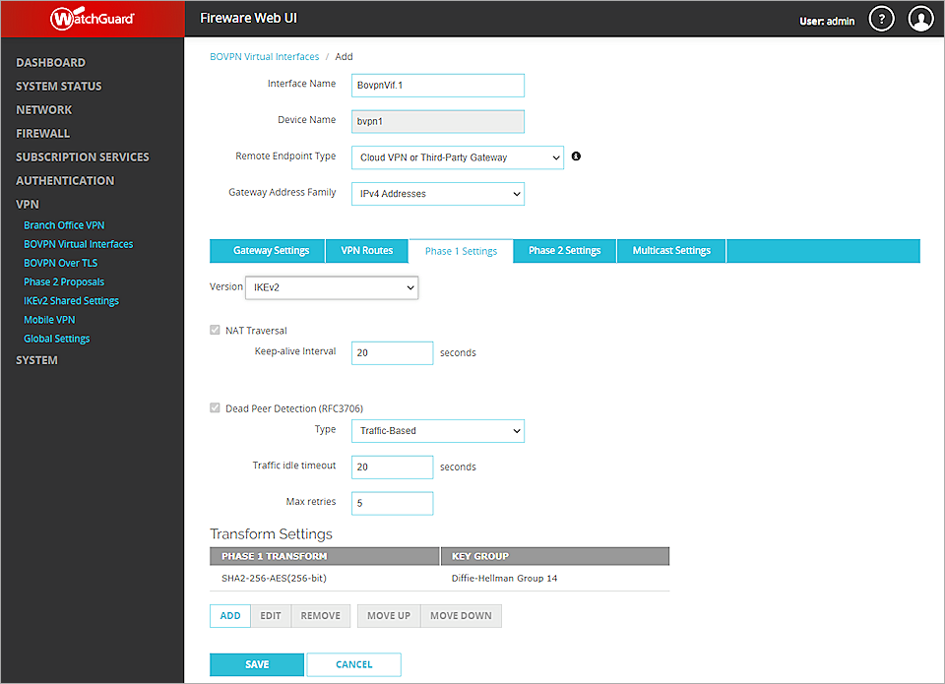Image resolution: width=945 pixels, height=684 pixels.
Task: Click the Keep-alive Interval field
Action: tap(392, 352)
